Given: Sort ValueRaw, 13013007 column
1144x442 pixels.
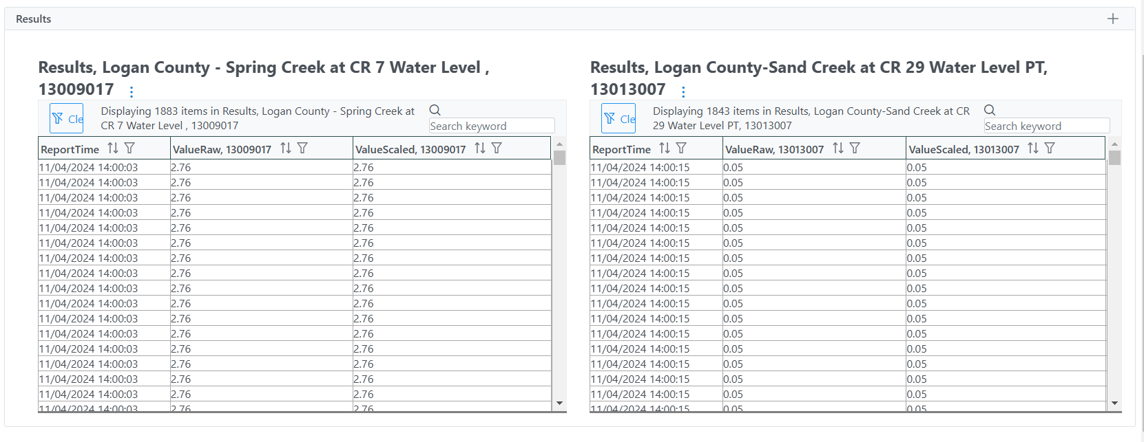Looking at the screenshot, I should 838,148.
